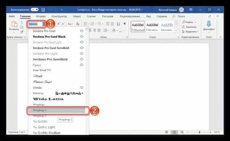Click the Clear Formatting icon
The width and height of the screenshot is (230, 141).
[x=77, y=24]
